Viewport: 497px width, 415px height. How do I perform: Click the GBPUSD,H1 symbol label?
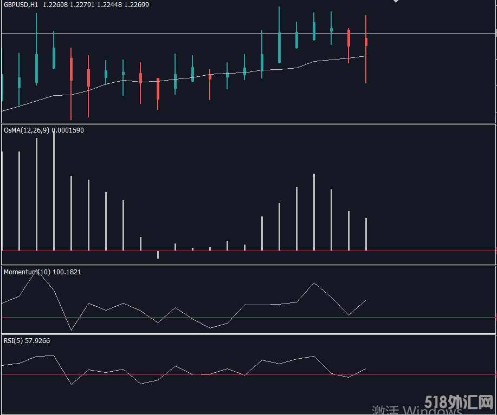coord(21,5)
